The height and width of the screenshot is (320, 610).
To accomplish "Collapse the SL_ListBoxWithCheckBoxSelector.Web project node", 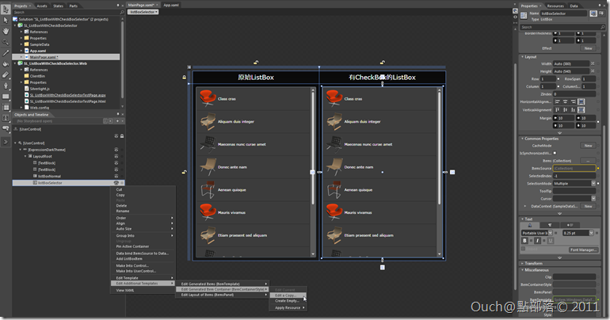I will [x=17, y=63].
